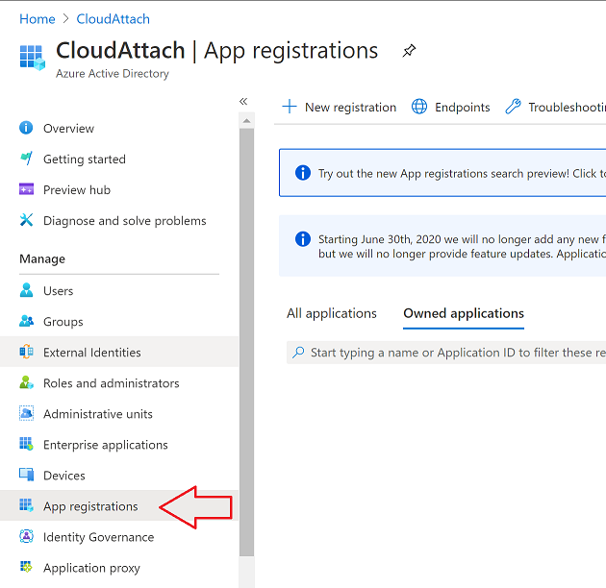Click the Preview hub icon

coord(26,189)
